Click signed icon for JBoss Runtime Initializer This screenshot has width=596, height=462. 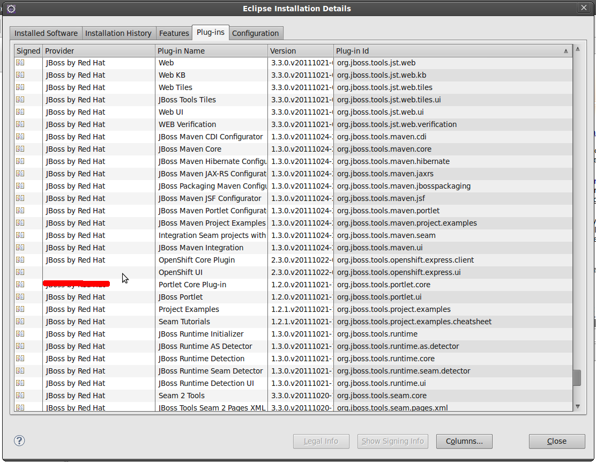[x=20, y=334]
